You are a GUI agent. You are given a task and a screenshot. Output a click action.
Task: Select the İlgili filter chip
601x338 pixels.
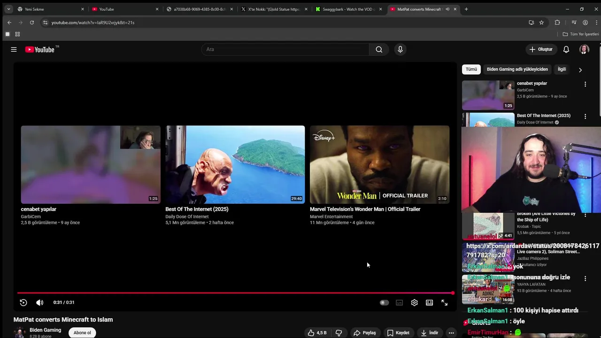click(x=562, y=69)
